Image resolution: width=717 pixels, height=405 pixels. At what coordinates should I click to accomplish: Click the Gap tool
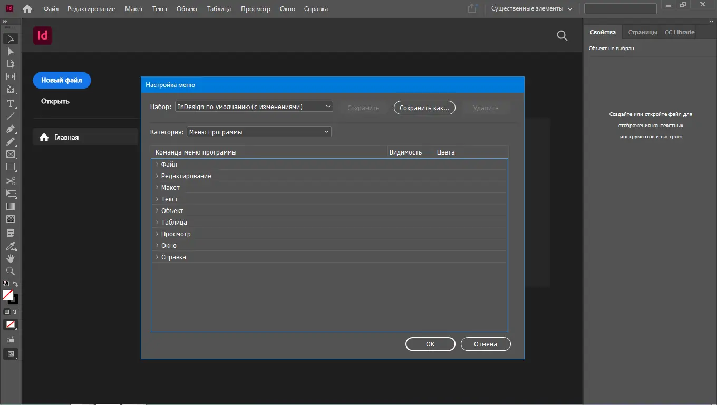coord(10,77)
